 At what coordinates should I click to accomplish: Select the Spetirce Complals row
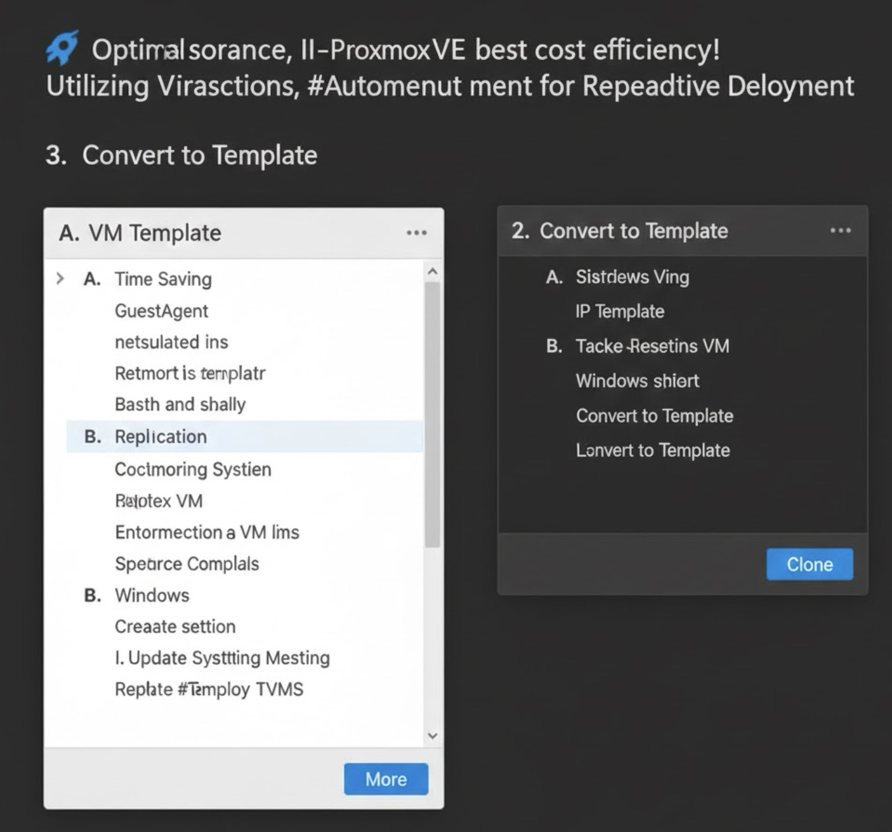[x=187, y=564]
